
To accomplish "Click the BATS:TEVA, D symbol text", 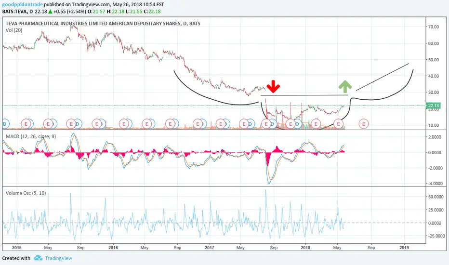I will (17, 12).
